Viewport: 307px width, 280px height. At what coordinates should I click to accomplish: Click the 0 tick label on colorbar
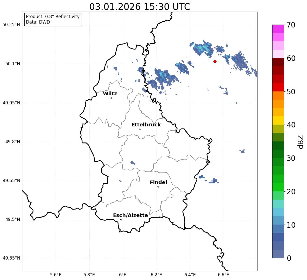(289, 258)
